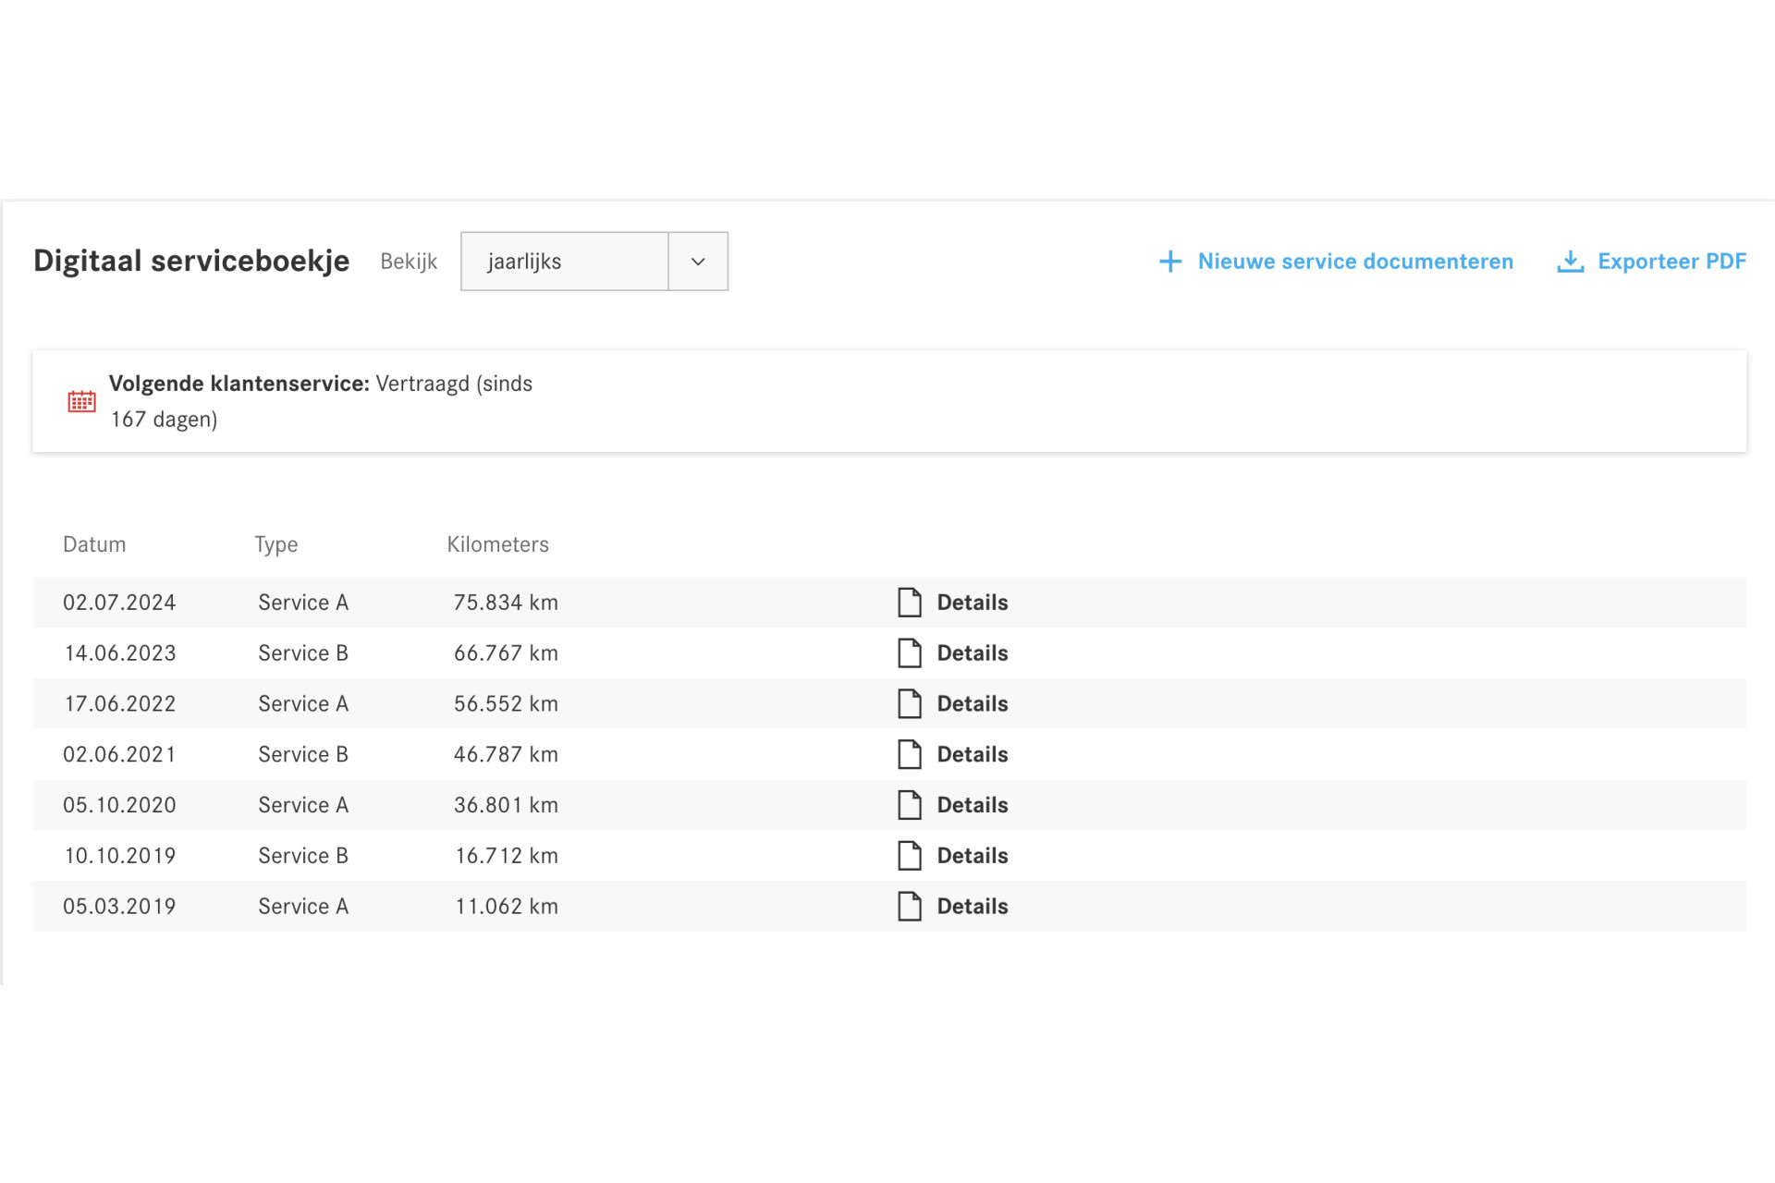Click document icon for 10.10.2019 service

[910, 856]
